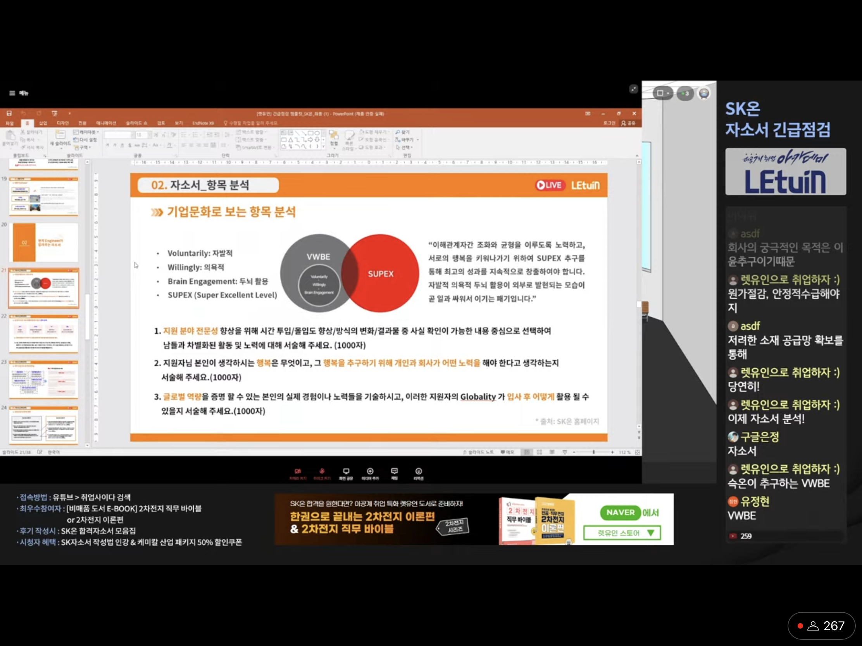
Task: Open the 삽입 insert tab
Action: [43, 123]
